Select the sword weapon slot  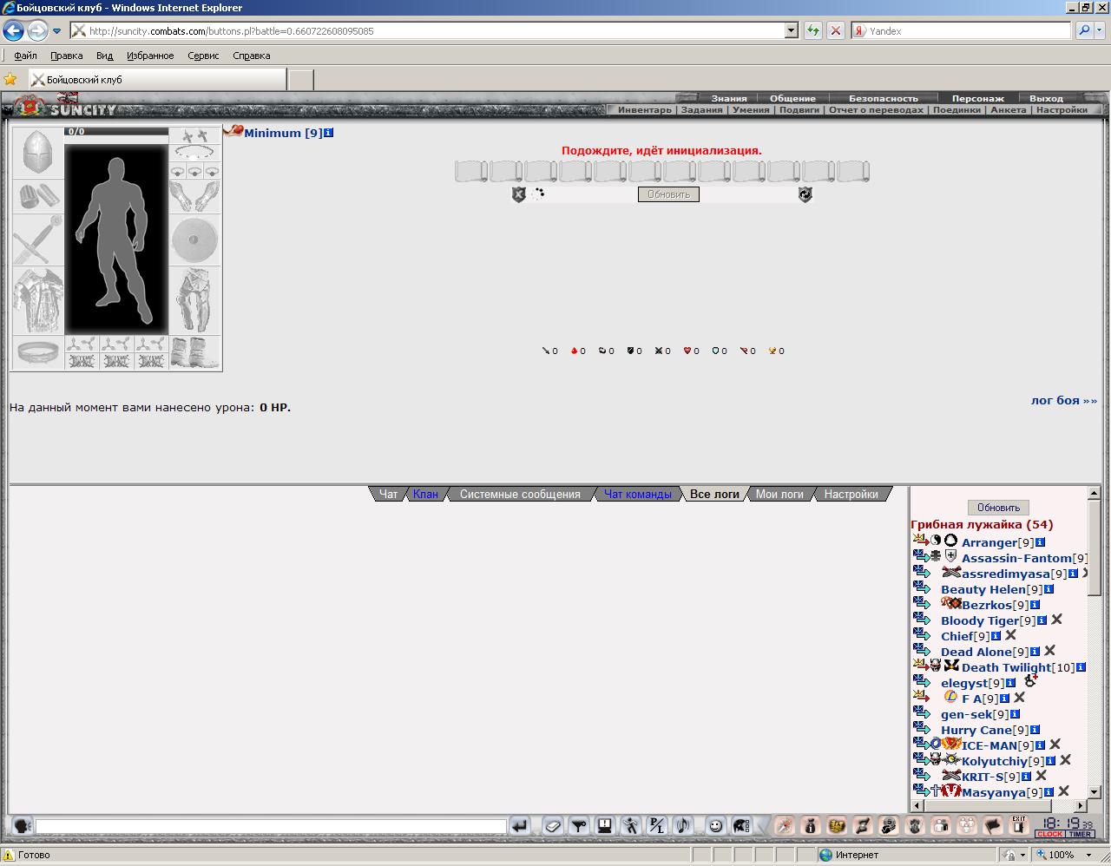click(x=37, y=239)
